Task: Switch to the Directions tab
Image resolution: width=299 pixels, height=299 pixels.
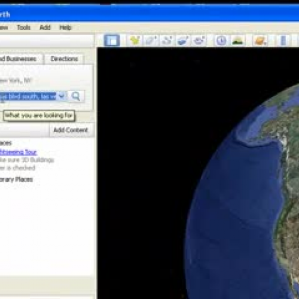Action: 64,59
